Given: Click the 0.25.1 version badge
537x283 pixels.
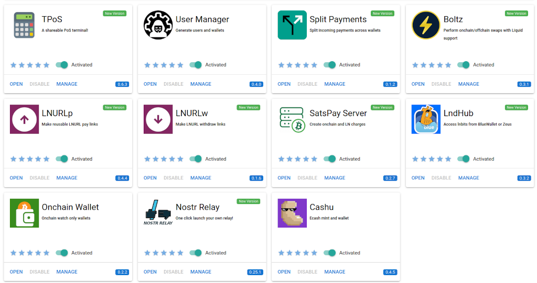Looking at the screenshot, I should (255, 272).
